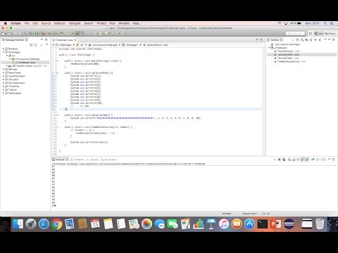Expand the Breakout project
The height and width of the screenshot is (253, 338).
[x=4, y=48]
